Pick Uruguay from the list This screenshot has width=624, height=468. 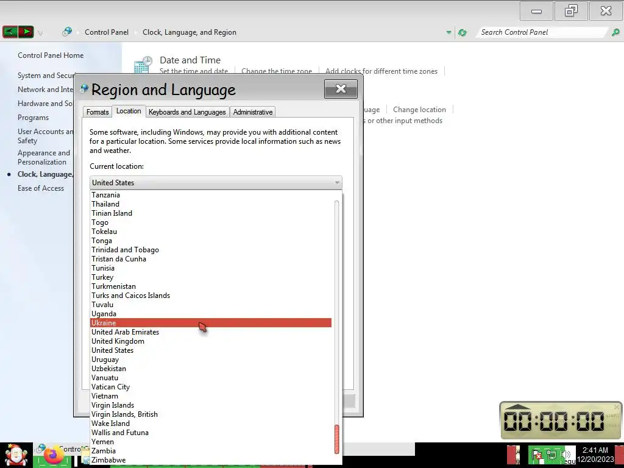coord(211,360)
